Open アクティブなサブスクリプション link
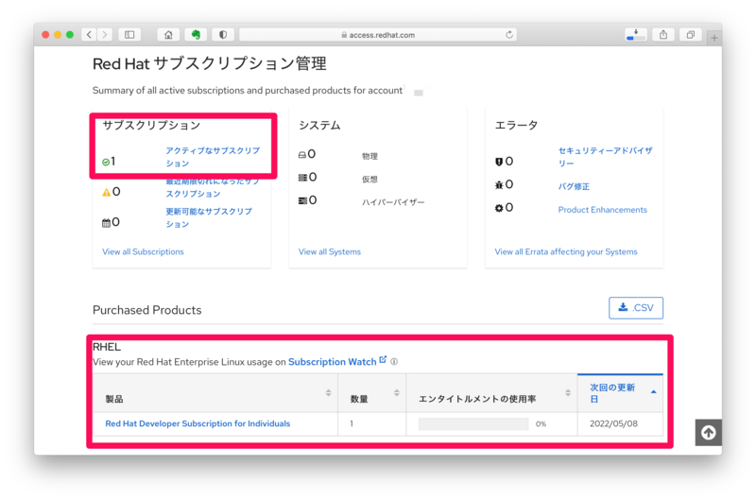This screenshot has height=500, width=756. pos(213,157)
